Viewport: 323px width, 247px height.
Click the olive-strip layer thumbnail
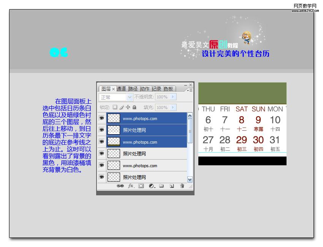[x=114, y=142]
